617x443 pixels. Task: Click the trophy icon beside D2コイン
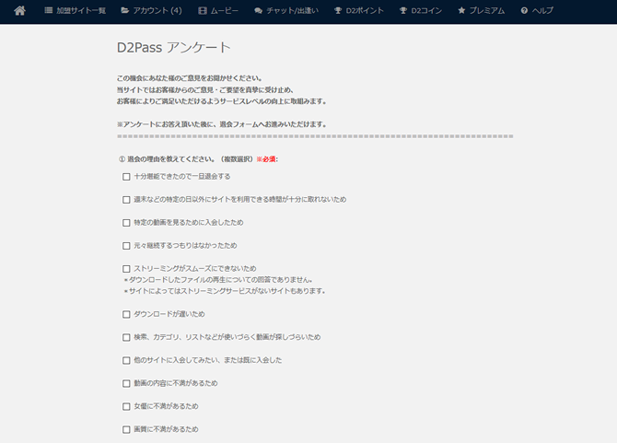[403, 11]
